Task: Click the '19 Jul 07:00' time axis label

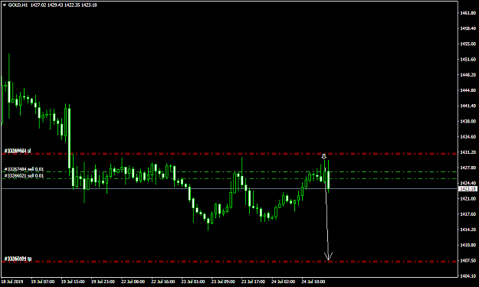Action: point(43,282)
